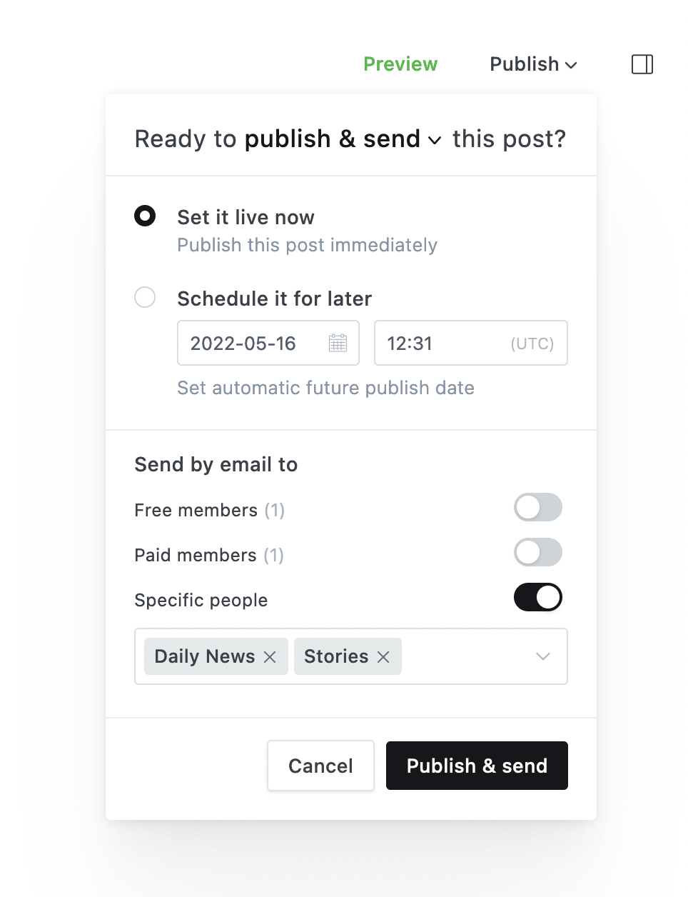Click the Stories tag label
Screen dimensions: 688x897
pyautogui.click(x=336, y=657)
